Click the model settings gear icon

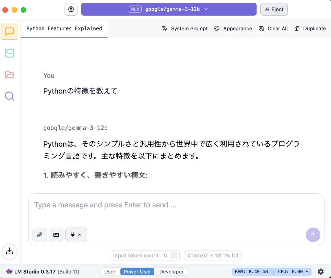(71, 9)
